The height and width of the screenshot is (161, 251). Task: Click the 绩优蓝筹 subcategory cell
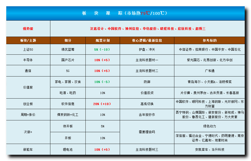(68, 49)
